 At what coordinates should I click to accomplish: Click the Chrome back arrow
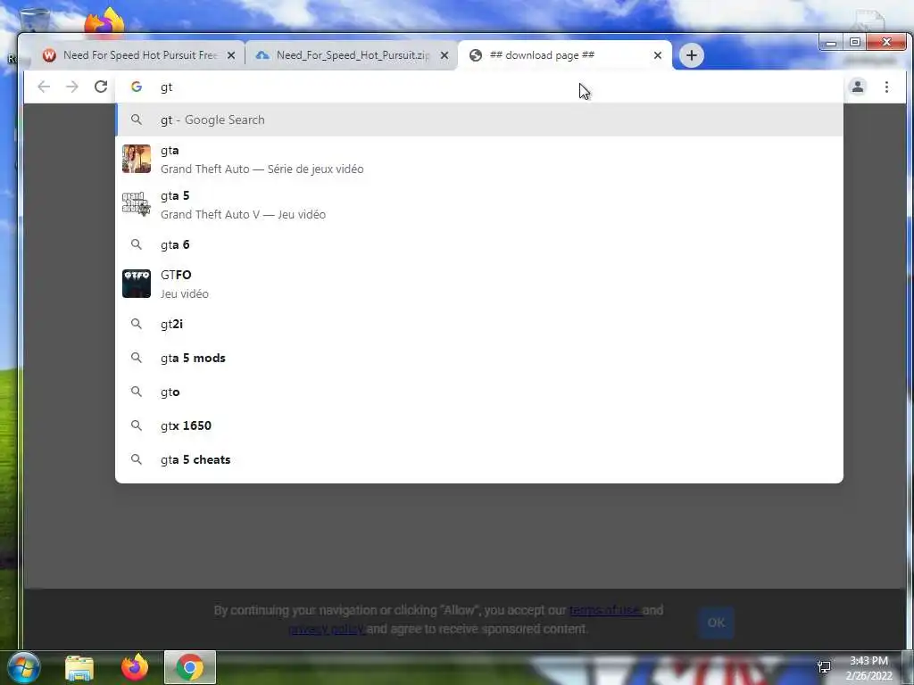tap(44, 87)
